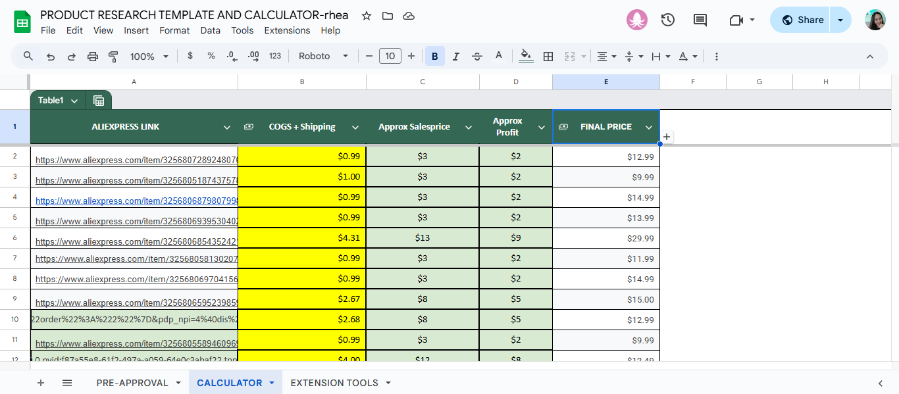
Task: Click the borders icon
Action: 548,57
